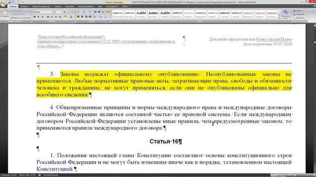Apply the Заголовок 1 style from gallery
The height and width of the screenshot is (177, 316).
tap(141, 14)
